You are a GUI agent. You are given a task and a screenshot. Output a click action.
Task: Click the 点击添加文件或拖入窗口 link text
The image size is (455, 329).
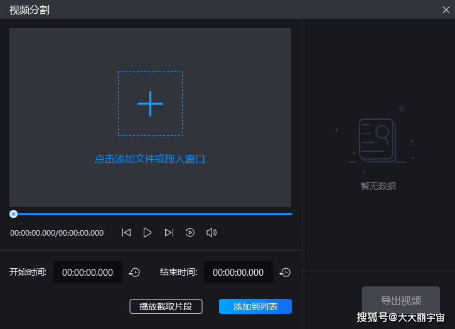click(150, 159)
